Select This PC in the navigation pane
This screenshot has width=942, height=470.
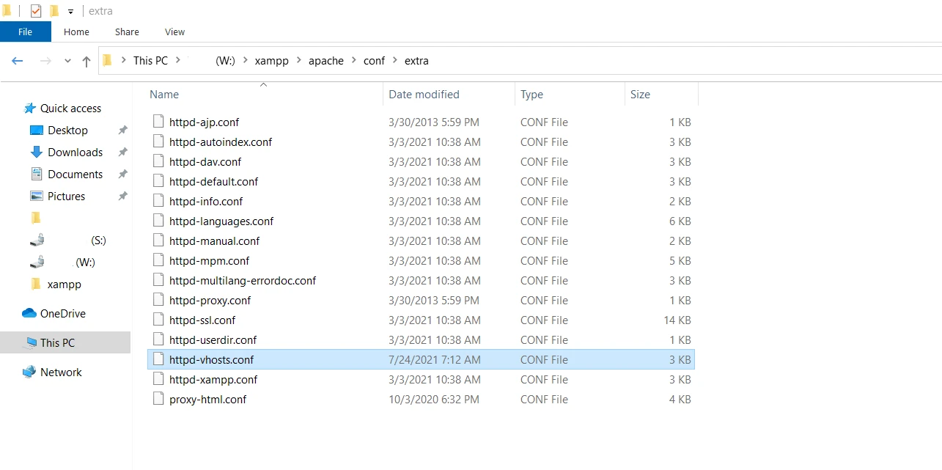click(x=65, y=342)
